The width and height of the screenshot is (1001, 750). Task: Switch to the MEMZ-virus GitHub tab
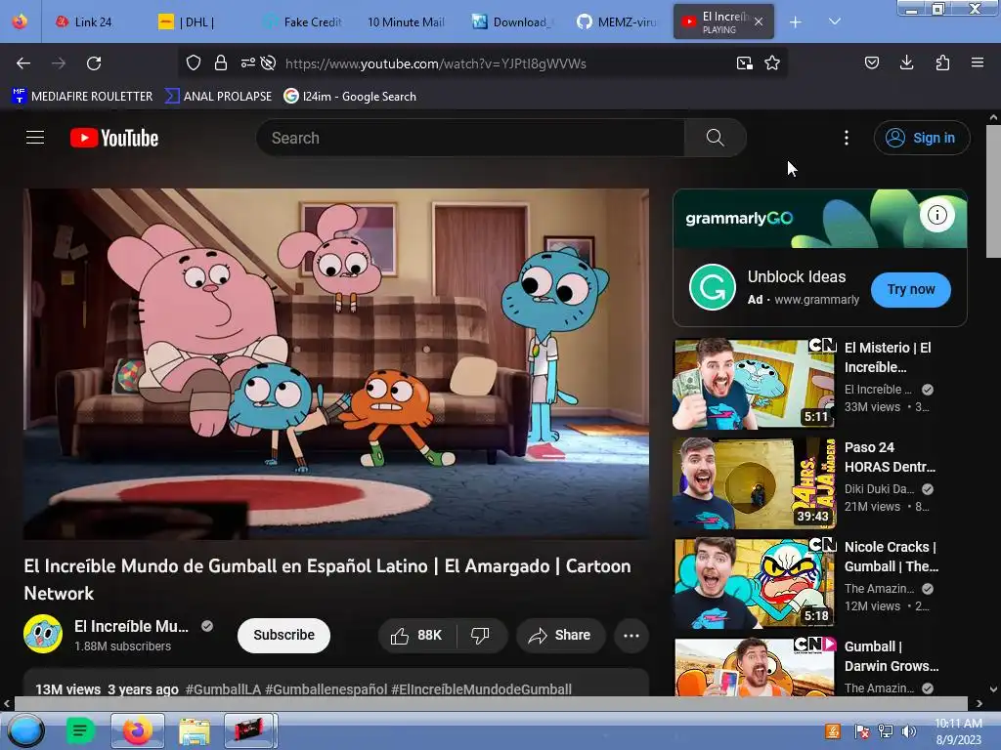617,21
